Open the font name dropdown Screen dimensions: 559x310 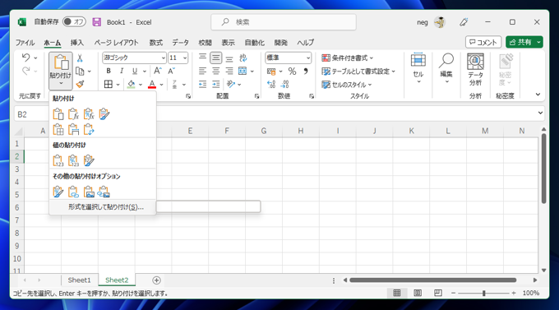coord(163,58)
